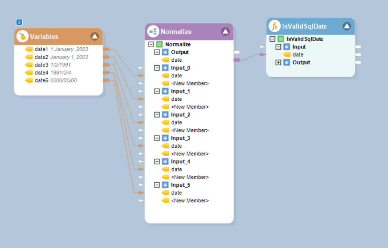The width and height of the screenshot is (388, 248).
Task: Collapse the IsValidSqlDate node with triangle button
Action: (346, 26)
